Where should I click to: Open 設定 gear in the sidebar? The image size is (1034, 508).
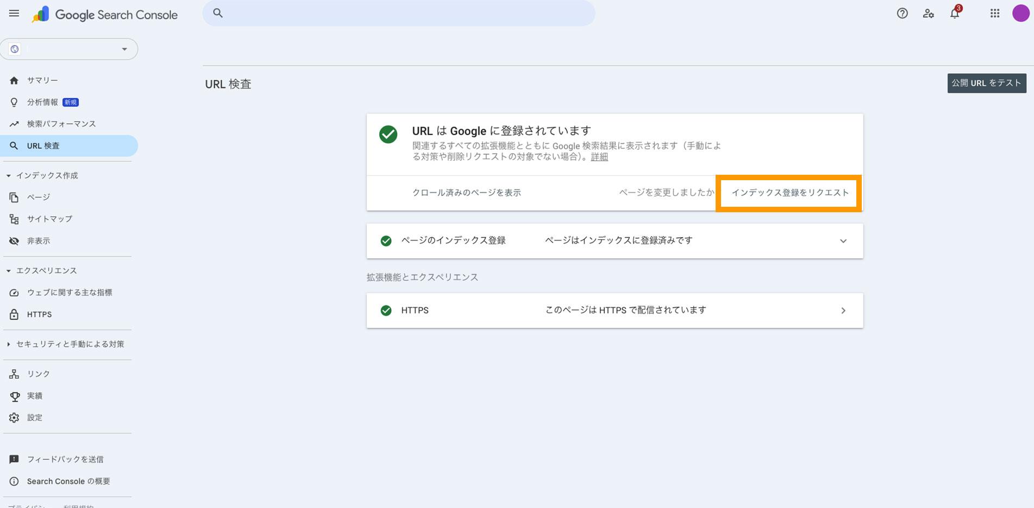point(34,417)
